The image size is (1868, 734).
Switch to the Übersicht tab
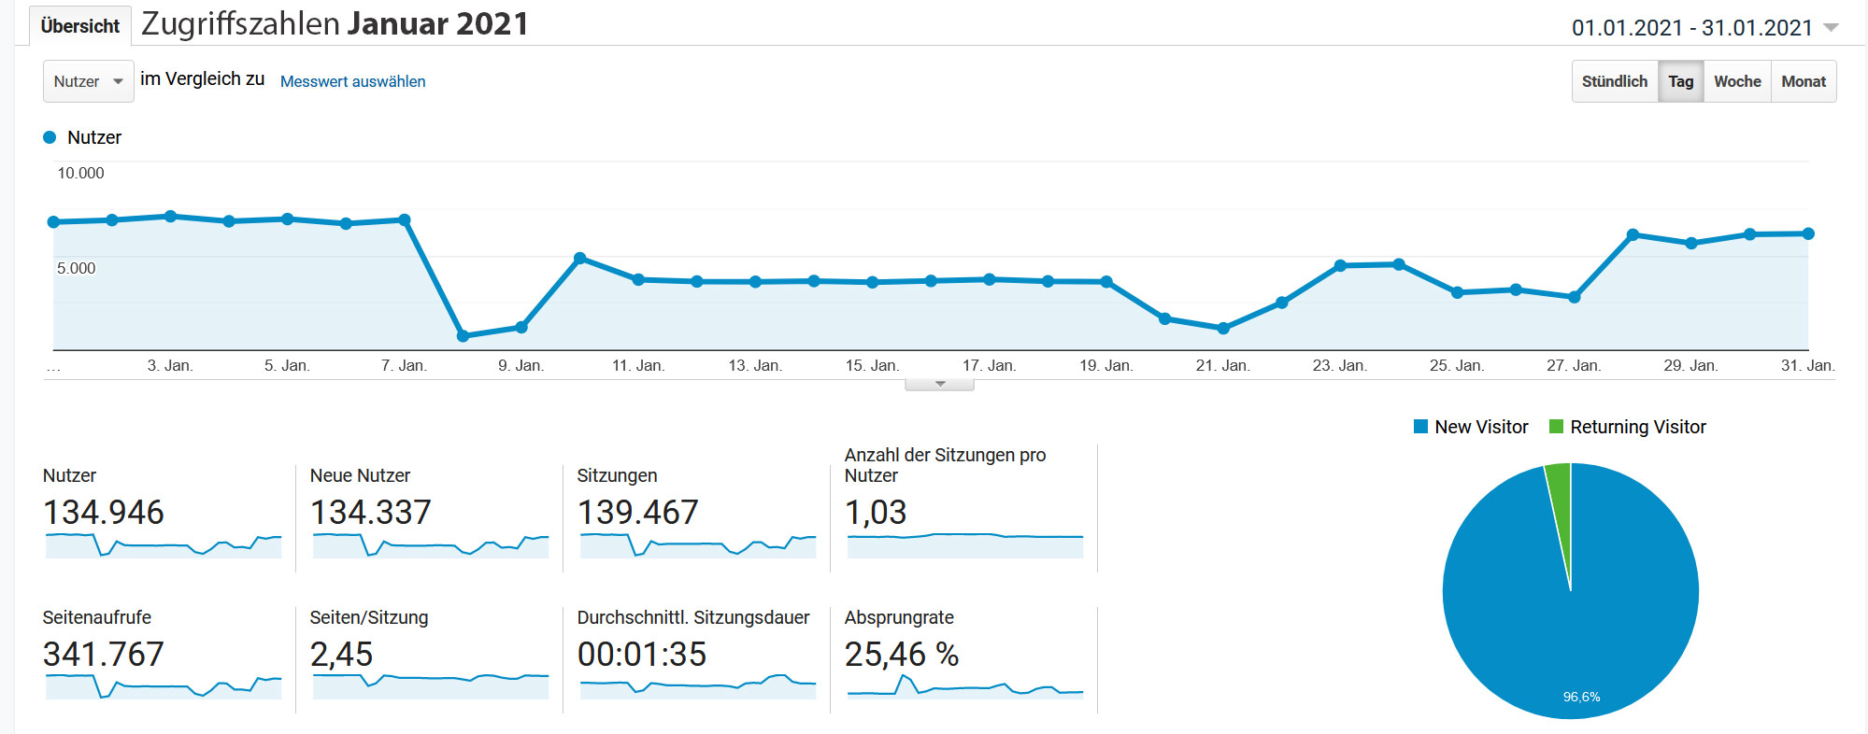tap(79, 26)
